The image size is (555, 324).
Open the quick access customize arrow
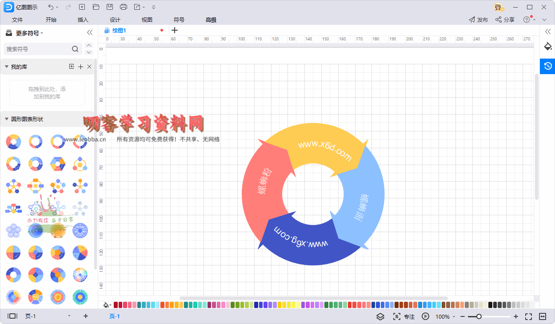(154, 7)
